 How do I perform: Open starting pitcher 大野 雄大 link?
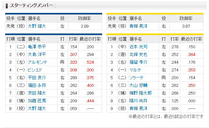pyautogui.click(x=37, y=26)
